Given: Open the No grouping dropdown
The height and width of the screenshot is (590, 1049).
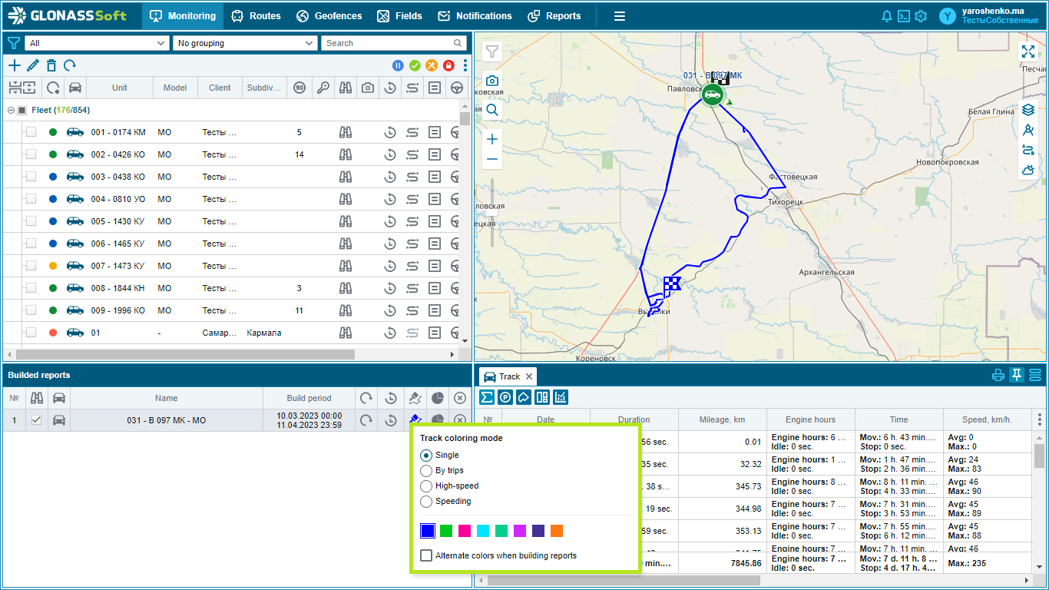Looking at the screenshot, I should 245,43.
